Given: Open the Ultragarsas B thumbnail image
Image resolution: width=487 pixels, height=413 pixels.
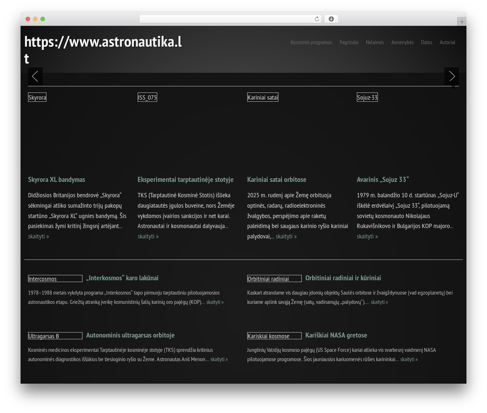Looking at the screenshot, I should pyautogui.click(x=55, y=336).
